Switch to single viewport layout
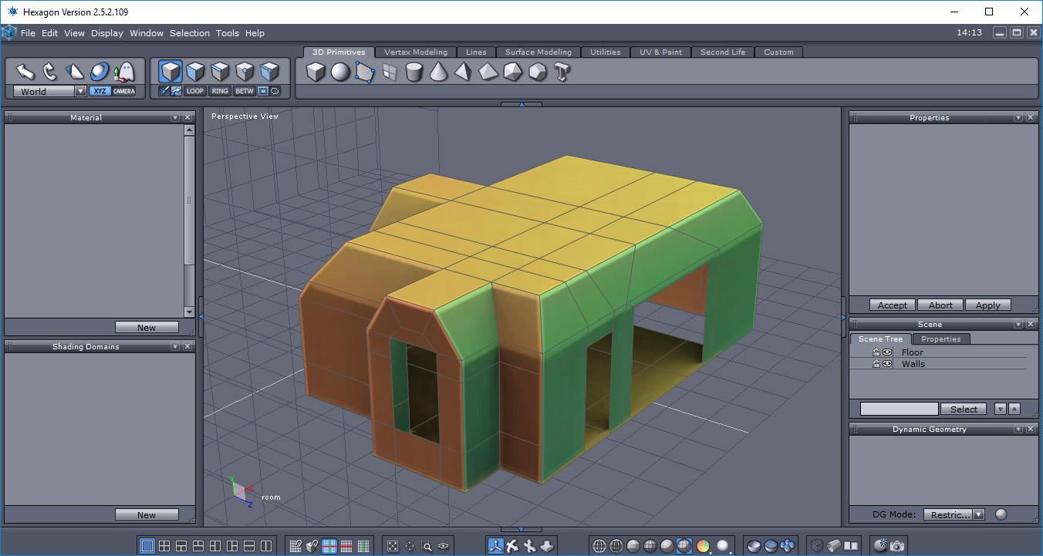The image size is (1043, 556). (x=147, y=546)
